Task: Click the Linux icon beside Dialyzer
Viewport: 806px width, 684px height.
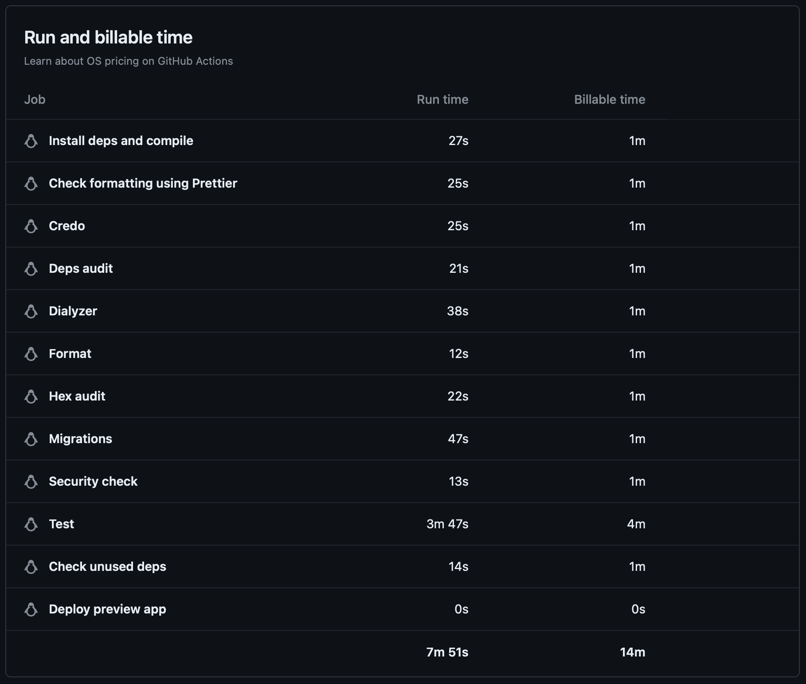Action: click(31, 311)
